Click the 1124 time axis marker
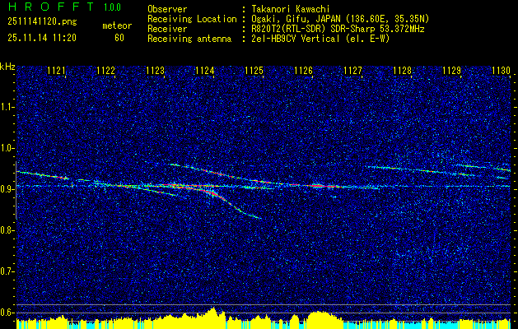This screenshot has width=518, height=329. 205,70
